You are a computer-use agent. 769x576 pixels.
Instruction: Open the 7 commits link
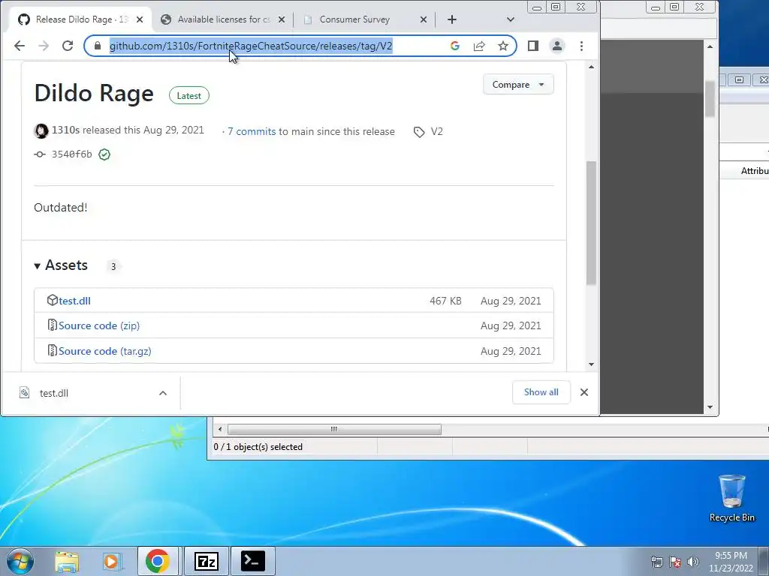point(252,131)
